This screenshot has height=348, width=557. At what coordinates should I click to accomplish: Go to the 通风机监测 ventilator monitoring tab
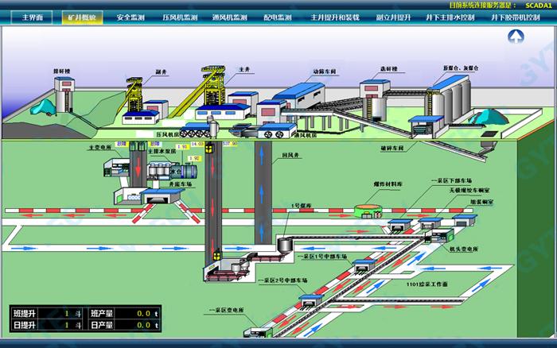[229, 16]
